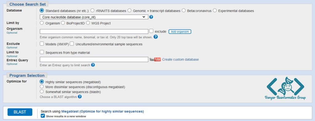This screenshot has height=121, width=315.
Task: Click the YouTube icon near Entrez Query
Action: (x=155, y=59)
